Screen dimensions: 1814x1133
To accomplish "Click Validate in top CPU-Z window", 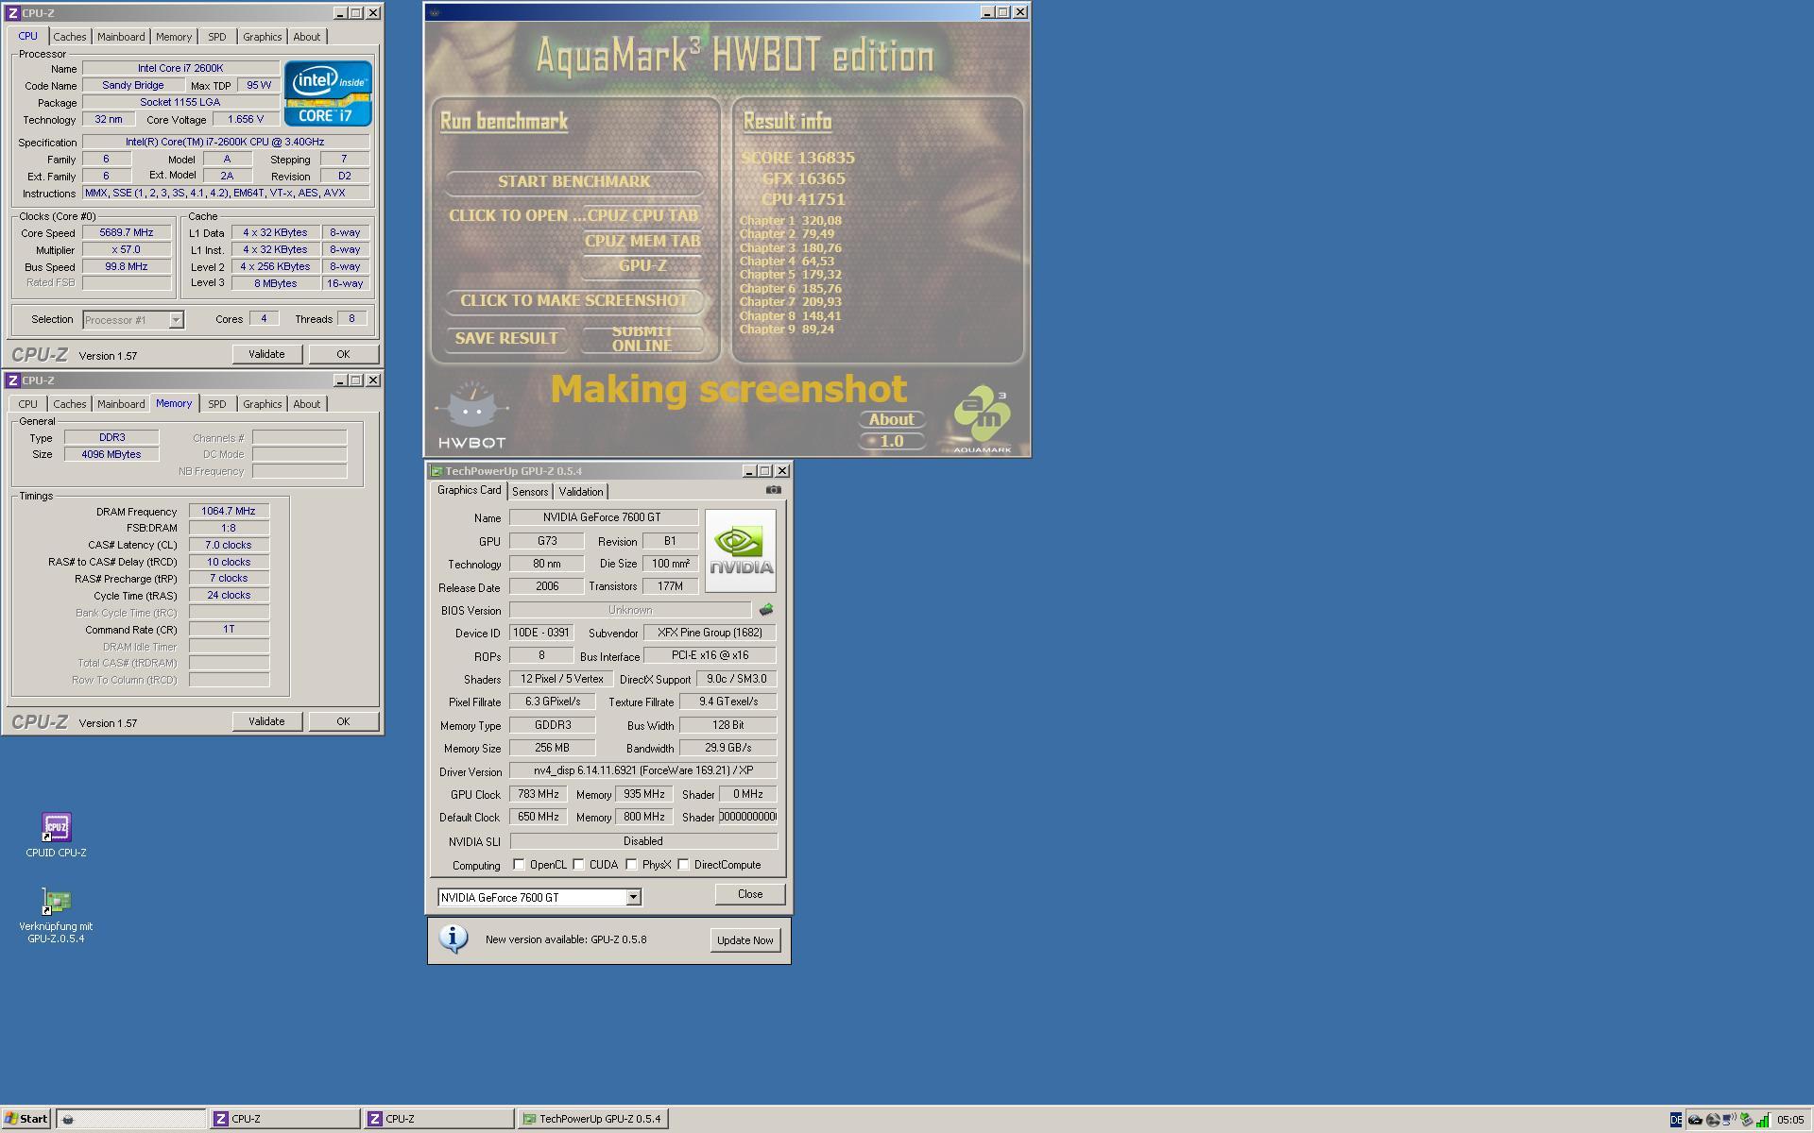I will [266, 354].
